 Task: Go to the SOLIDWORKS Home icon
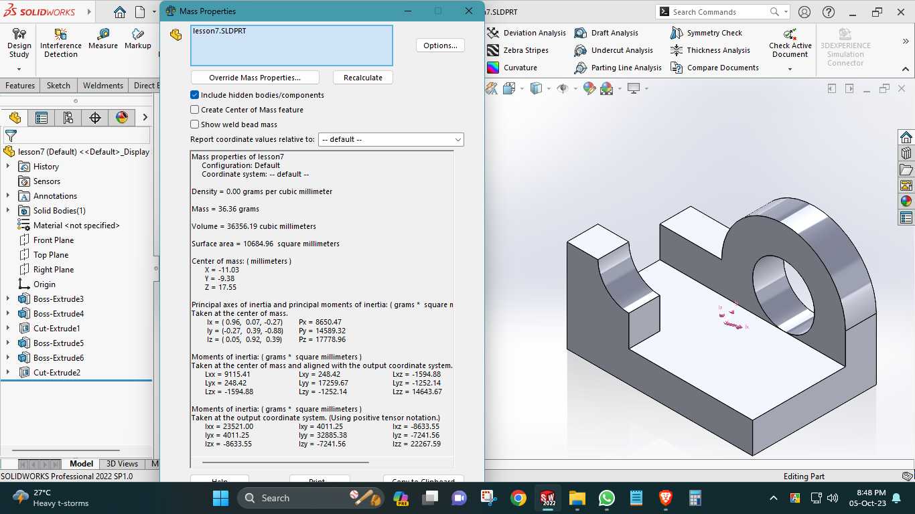pos(119,12)
